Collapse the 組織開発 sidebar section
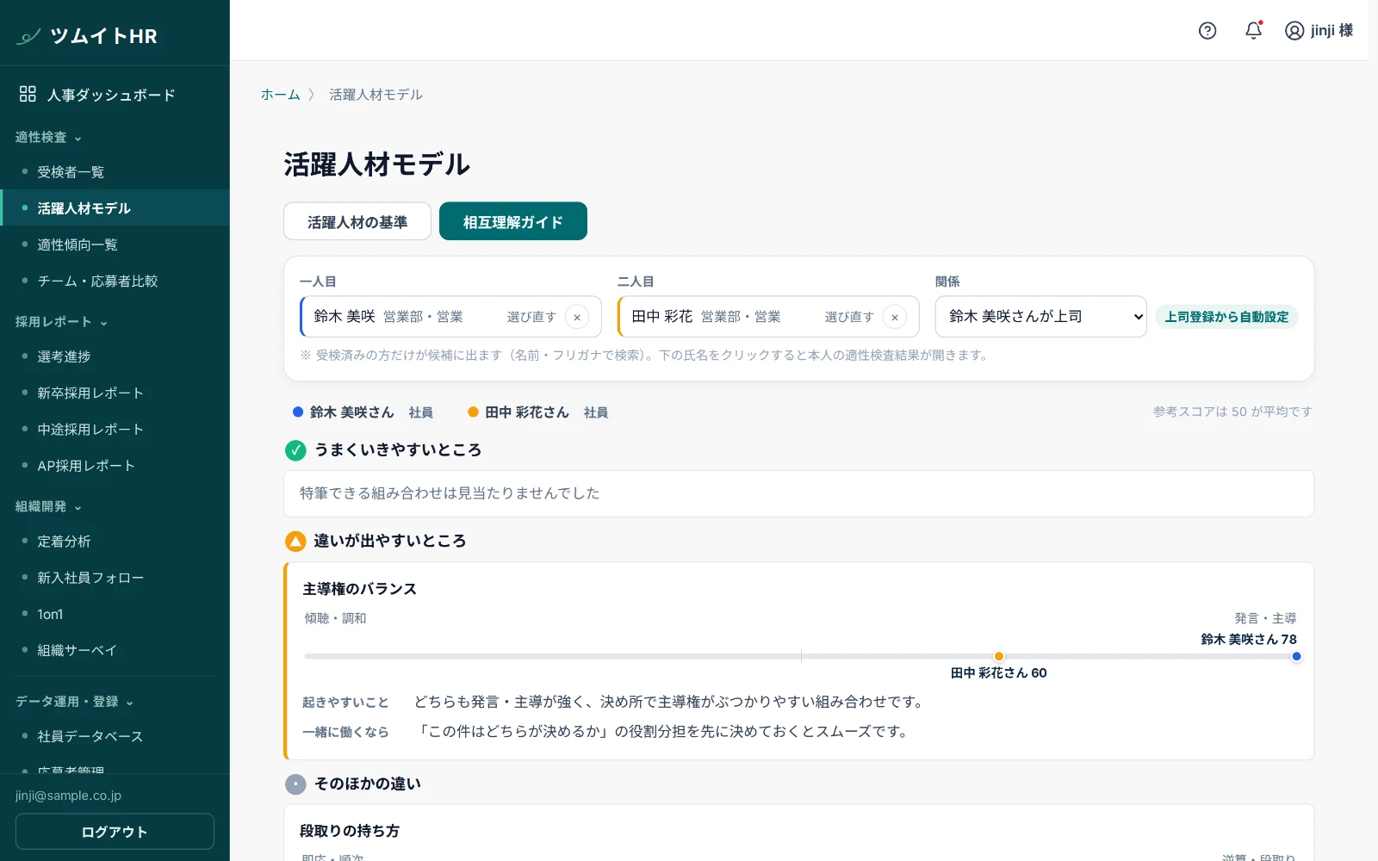Image resolution: width=1378 pixels, height=861 pixels. (x=48, y=507)
